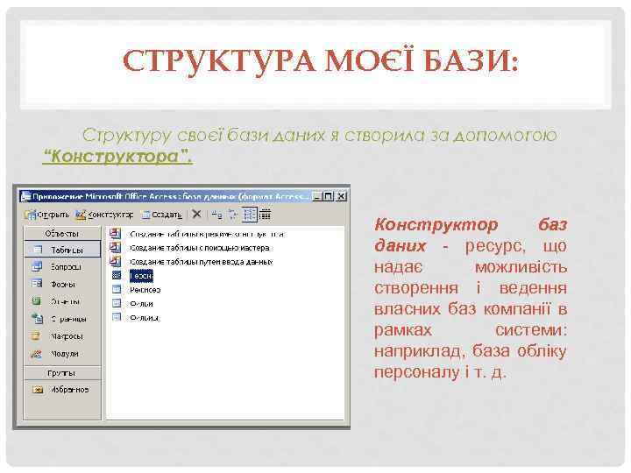Click Создание таблицы с помощью мастера
Screen dimensions: 631x473
click(x=200, y=248)
